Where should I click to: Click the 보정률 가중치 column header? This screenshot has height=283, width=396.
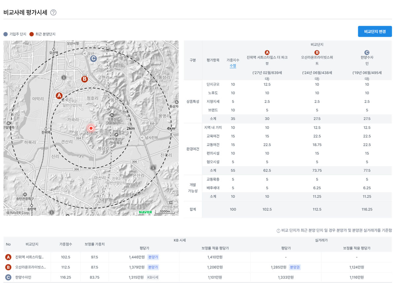[94, 244]
